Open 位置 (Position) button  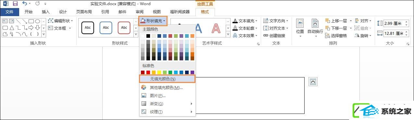click(300, 28)
